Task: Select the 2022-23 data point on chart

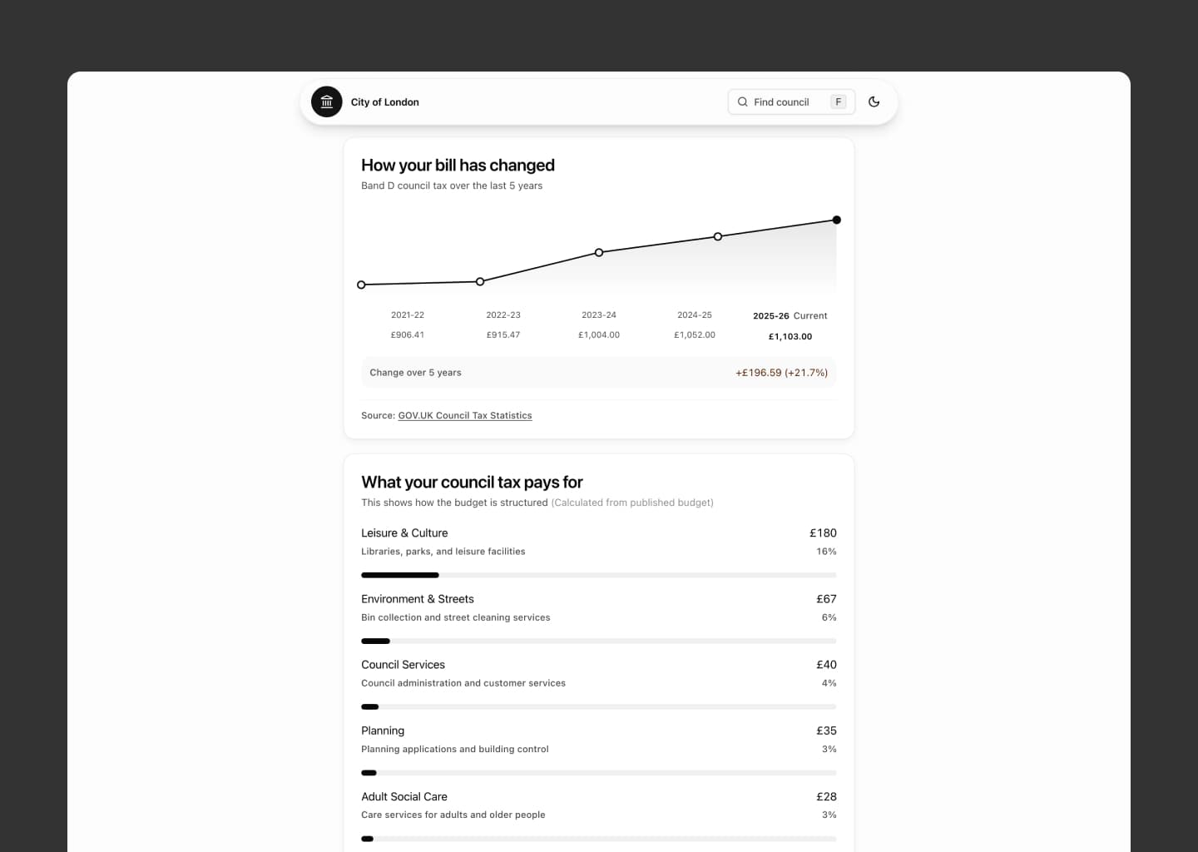Action: 480,282
